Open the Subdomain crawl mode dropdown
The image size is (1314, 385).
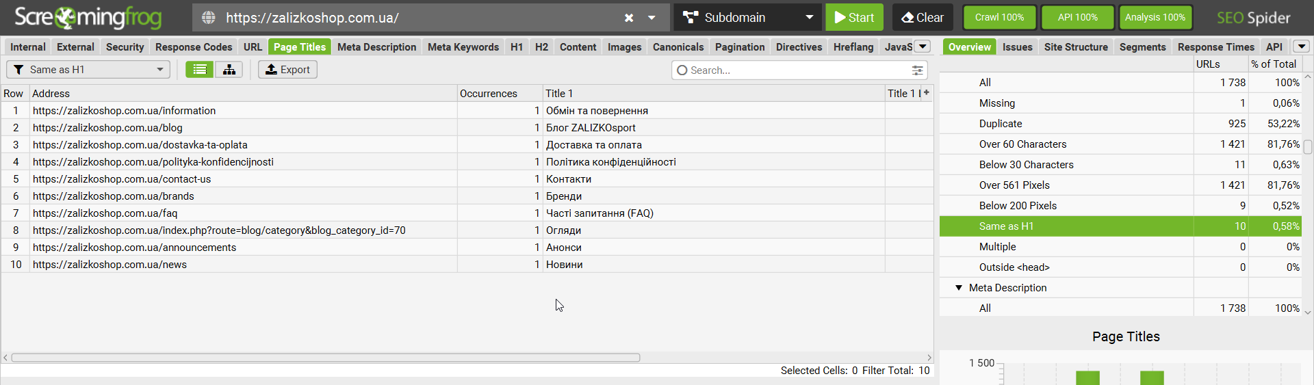point(748,17)
